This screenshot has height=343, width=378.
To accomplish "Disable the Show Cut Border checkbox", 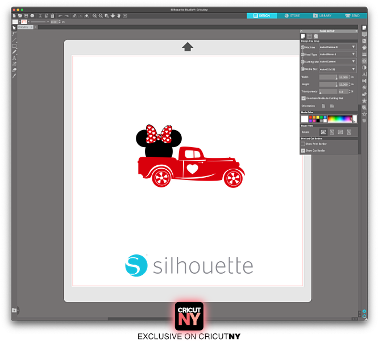I will [x=303, y=150].
